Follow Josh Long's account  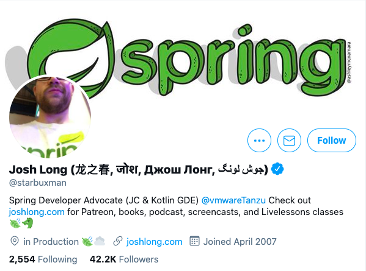tap(332, 140)
